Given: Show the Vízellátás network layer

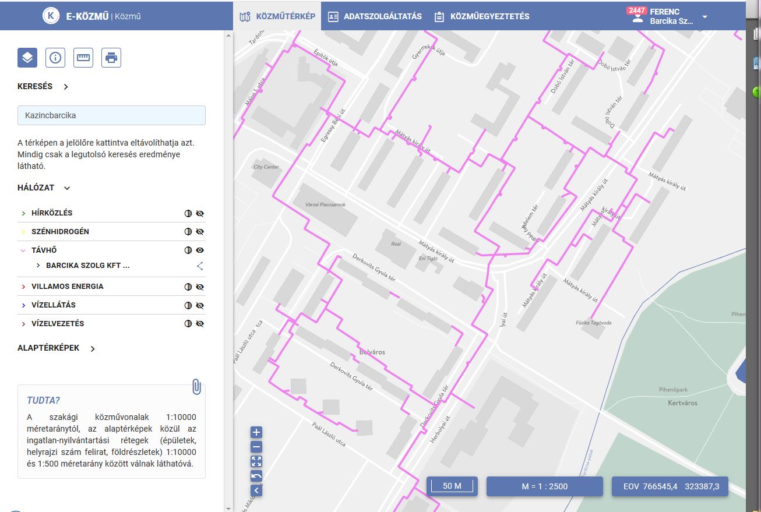Looking at the screenshot, I should coord(200,305).
